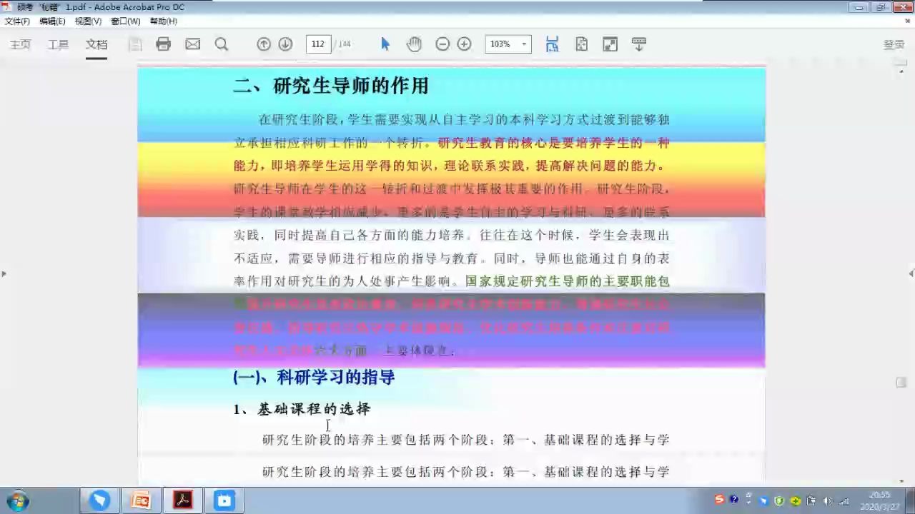
Task: Click the Zoom In (plus) icon
Action: pyautogui.click(x=464, y=44)
